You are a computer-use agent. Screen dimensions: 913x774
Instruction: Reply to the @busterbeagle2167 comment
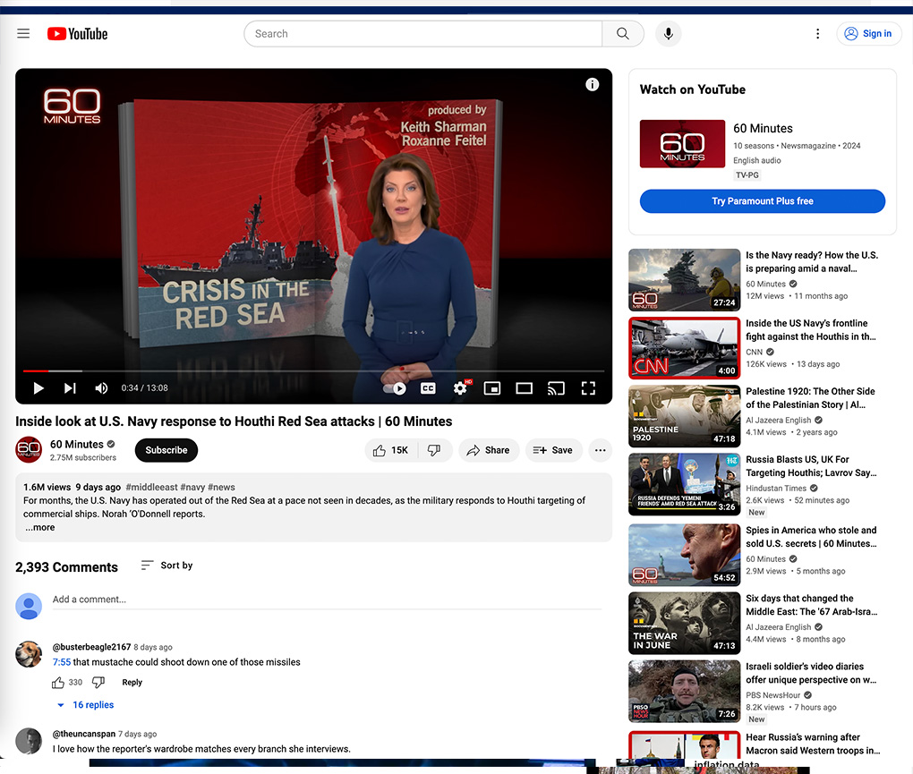pos(132,683)
